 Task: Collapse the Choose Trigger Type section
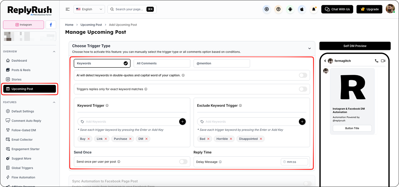click(309, 48)
